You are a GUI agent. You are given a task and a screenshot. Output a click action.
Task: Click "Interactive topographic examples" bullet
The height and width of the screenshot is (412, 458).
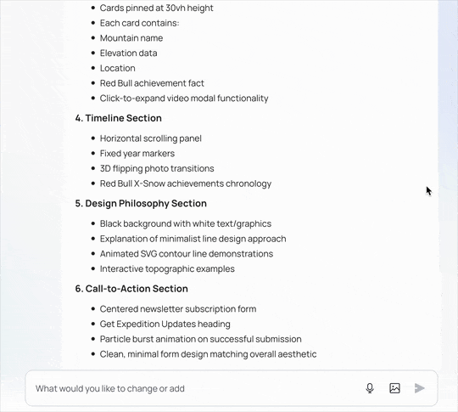point(167,268)
